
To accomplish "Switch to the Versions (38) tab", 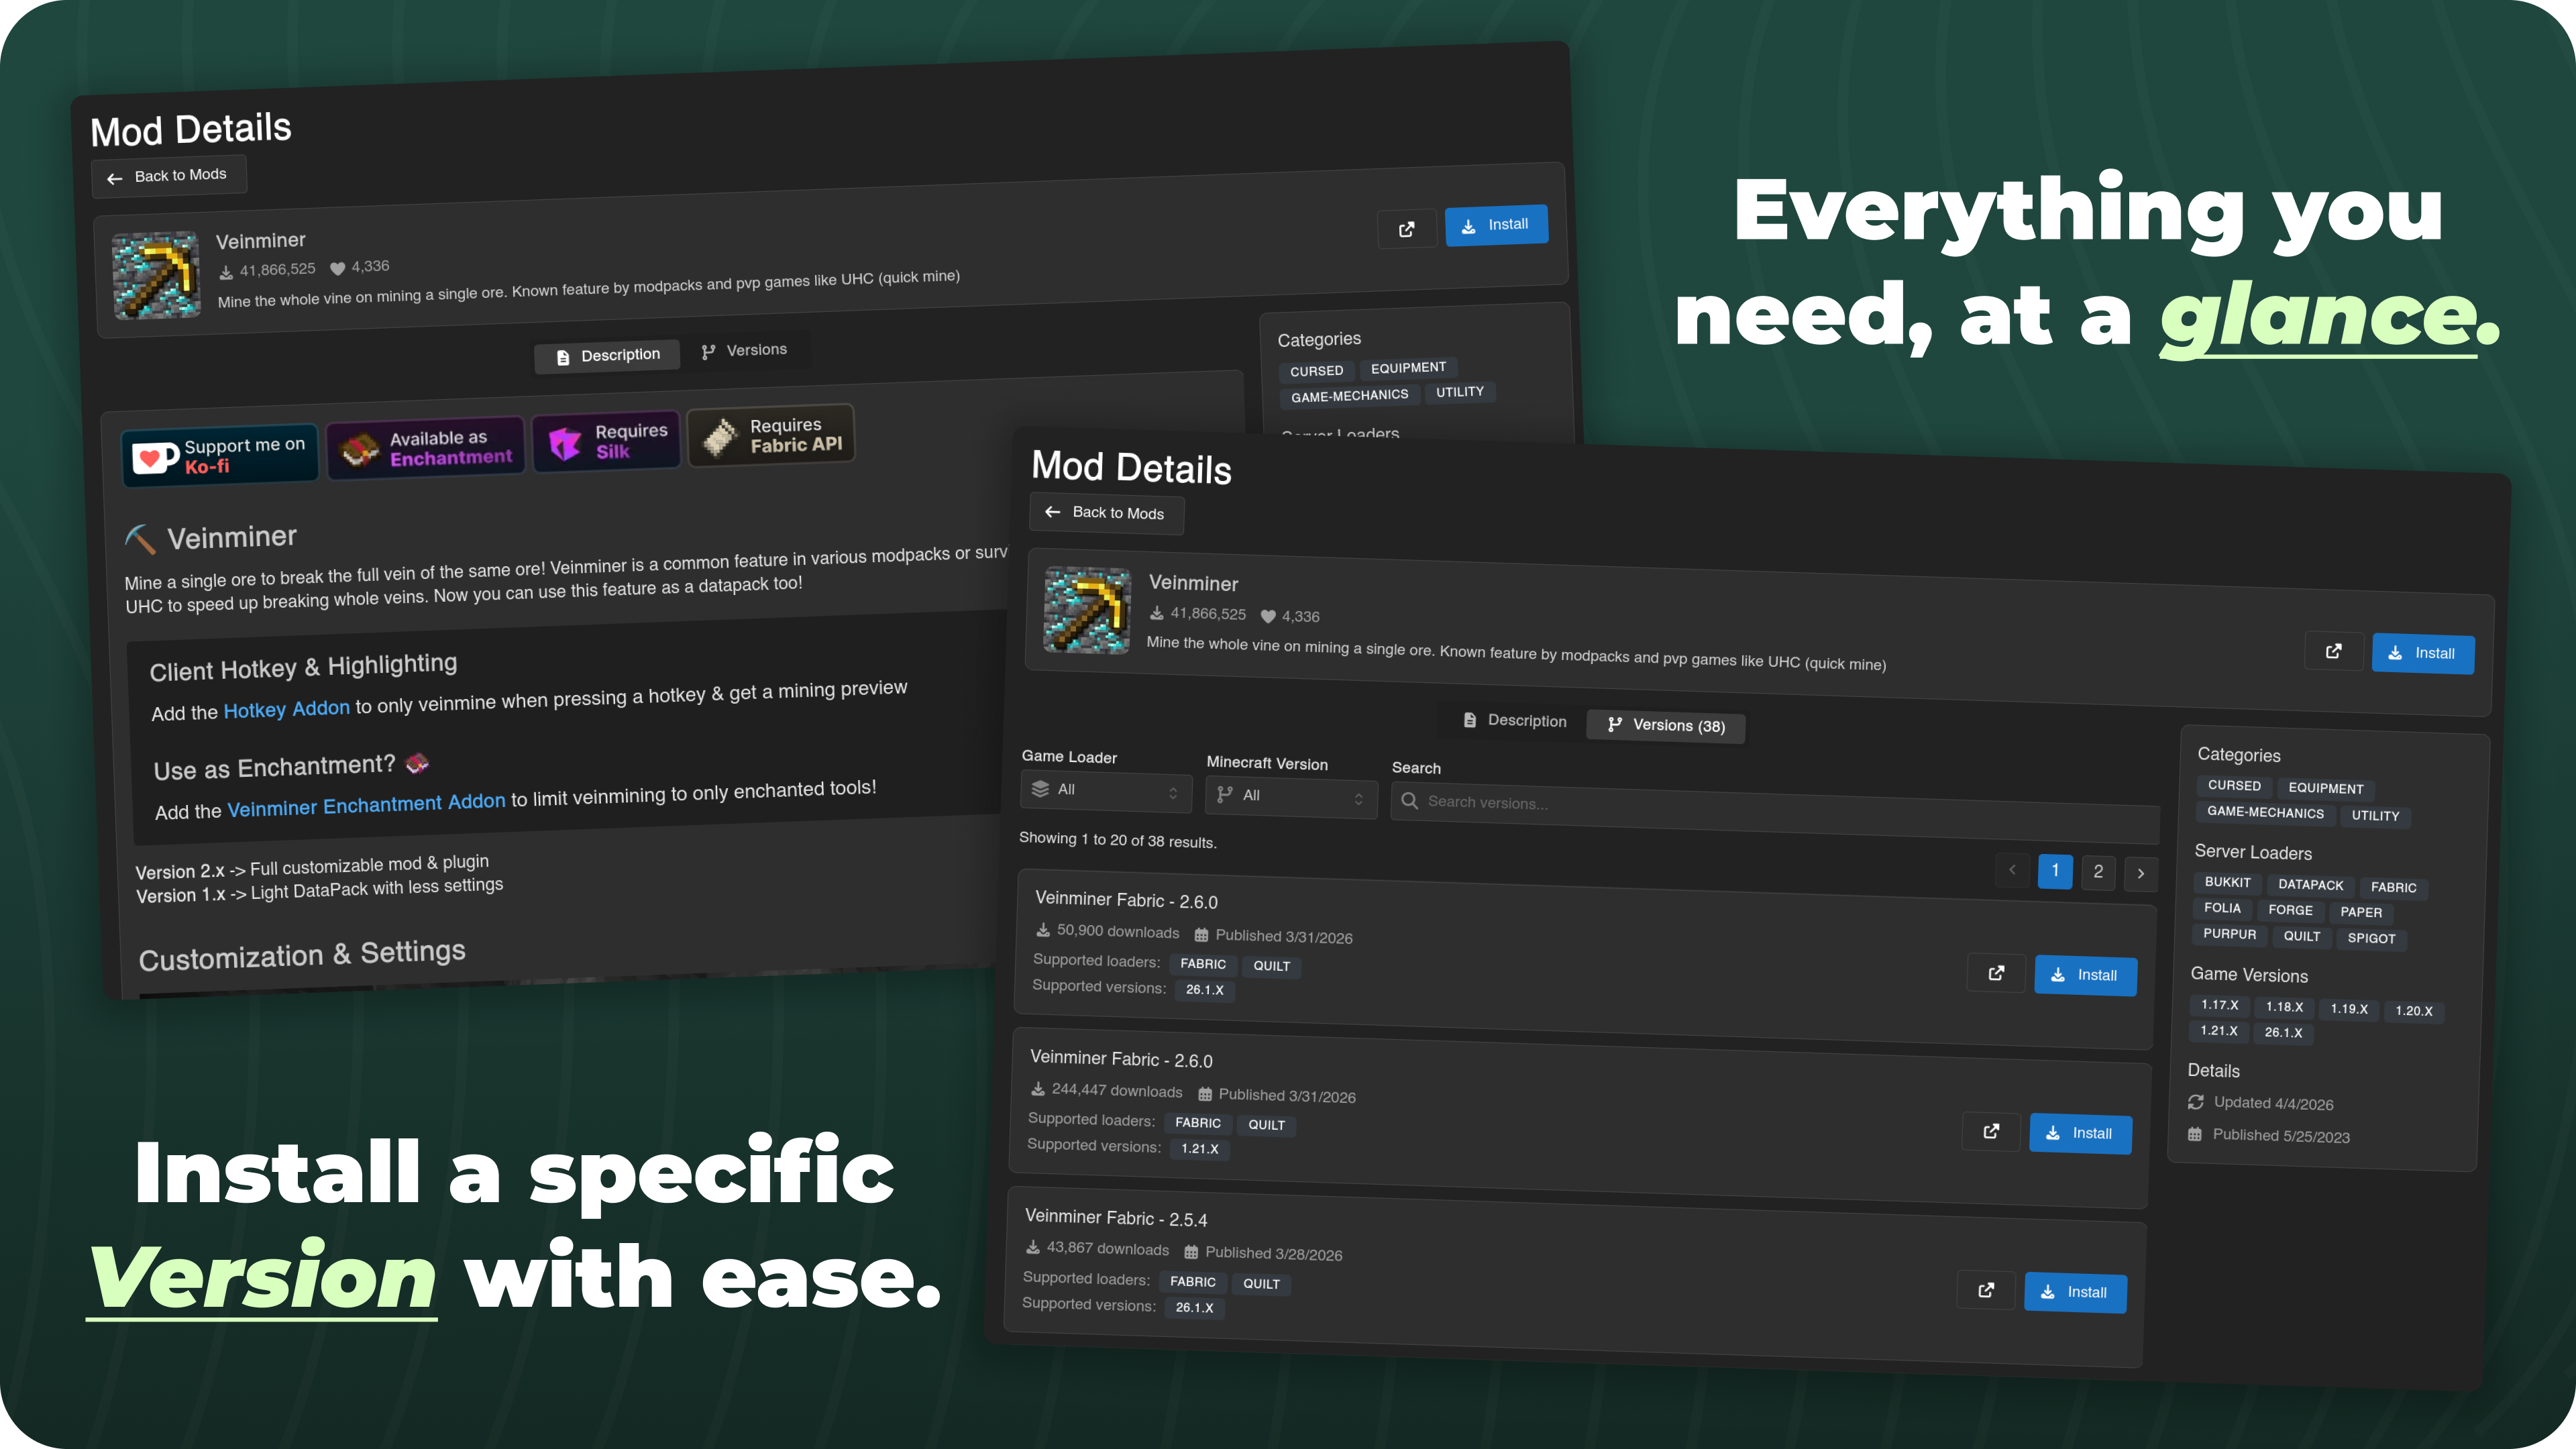I will pos(1665,725).
